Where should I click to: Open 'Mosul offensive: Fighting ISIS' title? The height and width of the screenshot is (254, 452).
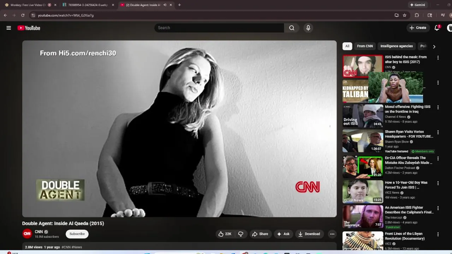[408, 109]
